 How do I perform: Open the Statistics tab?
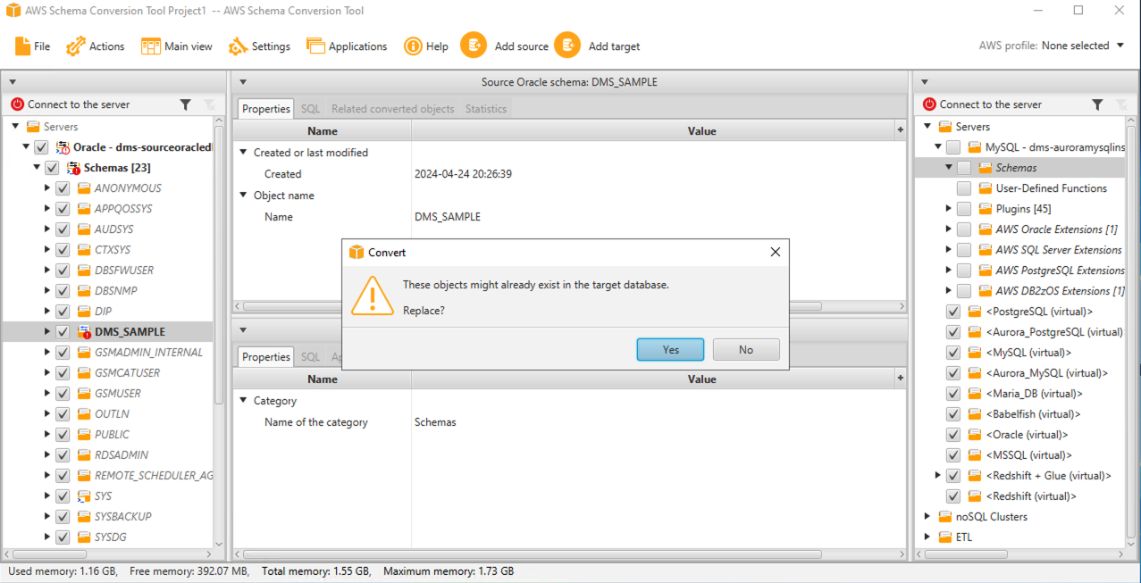pos(486,109)
